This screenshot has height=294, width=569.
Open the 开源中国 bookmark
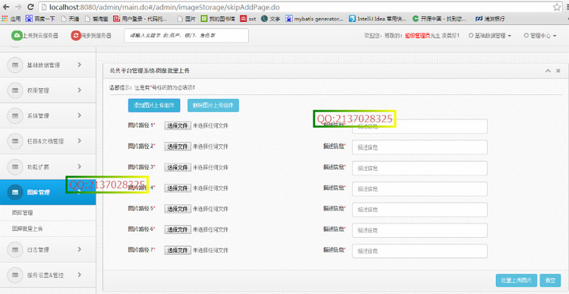click(x=439, y=18)
